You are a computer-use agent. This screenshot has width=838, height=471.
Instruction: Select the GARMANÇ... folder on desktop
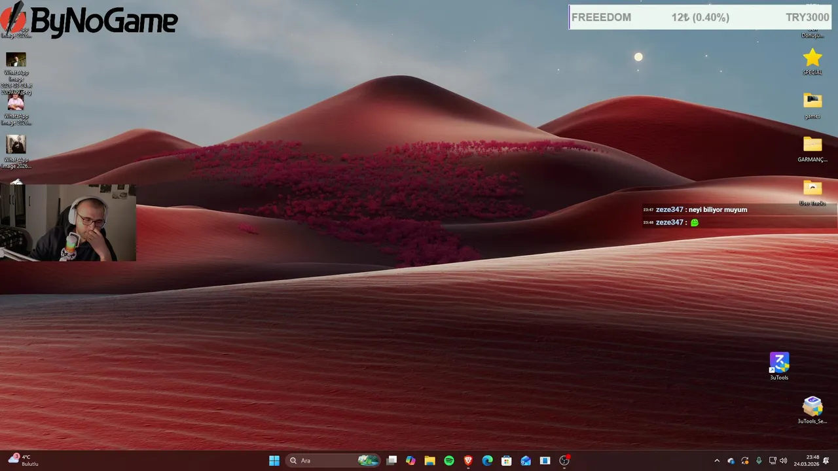pyautogui.click(x=812, y=149)
